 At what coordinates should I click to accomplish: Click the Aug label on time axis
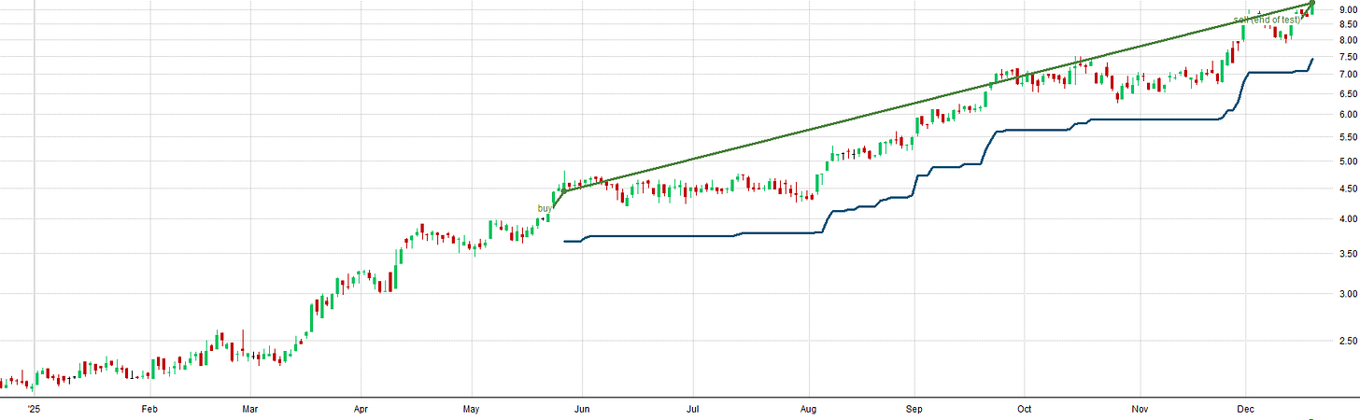click(809, 409)
